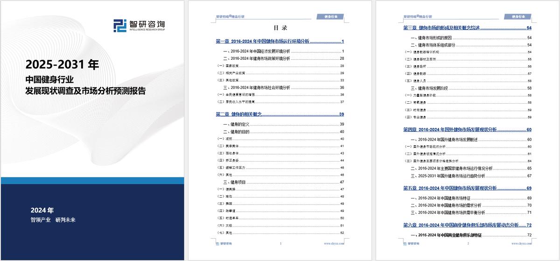This screenshot has height=261, width=560.
Task: Open chapter link 第六章 中国商业健身俱乐部市场发展动态分析
Action: (468, 226)
